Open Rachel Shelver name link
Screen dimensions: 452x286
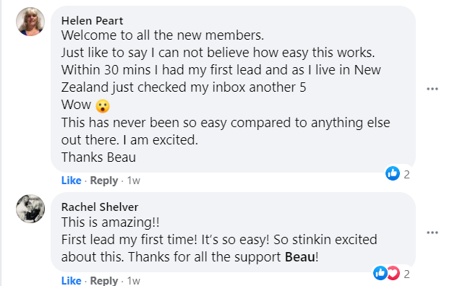(100, 207)
